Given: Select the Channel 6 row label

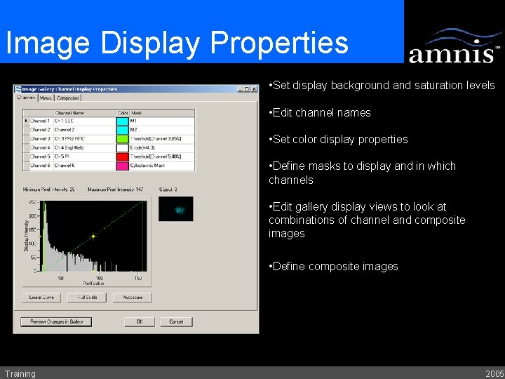Looking at the screenshot, I should click(x=41, y=166).
